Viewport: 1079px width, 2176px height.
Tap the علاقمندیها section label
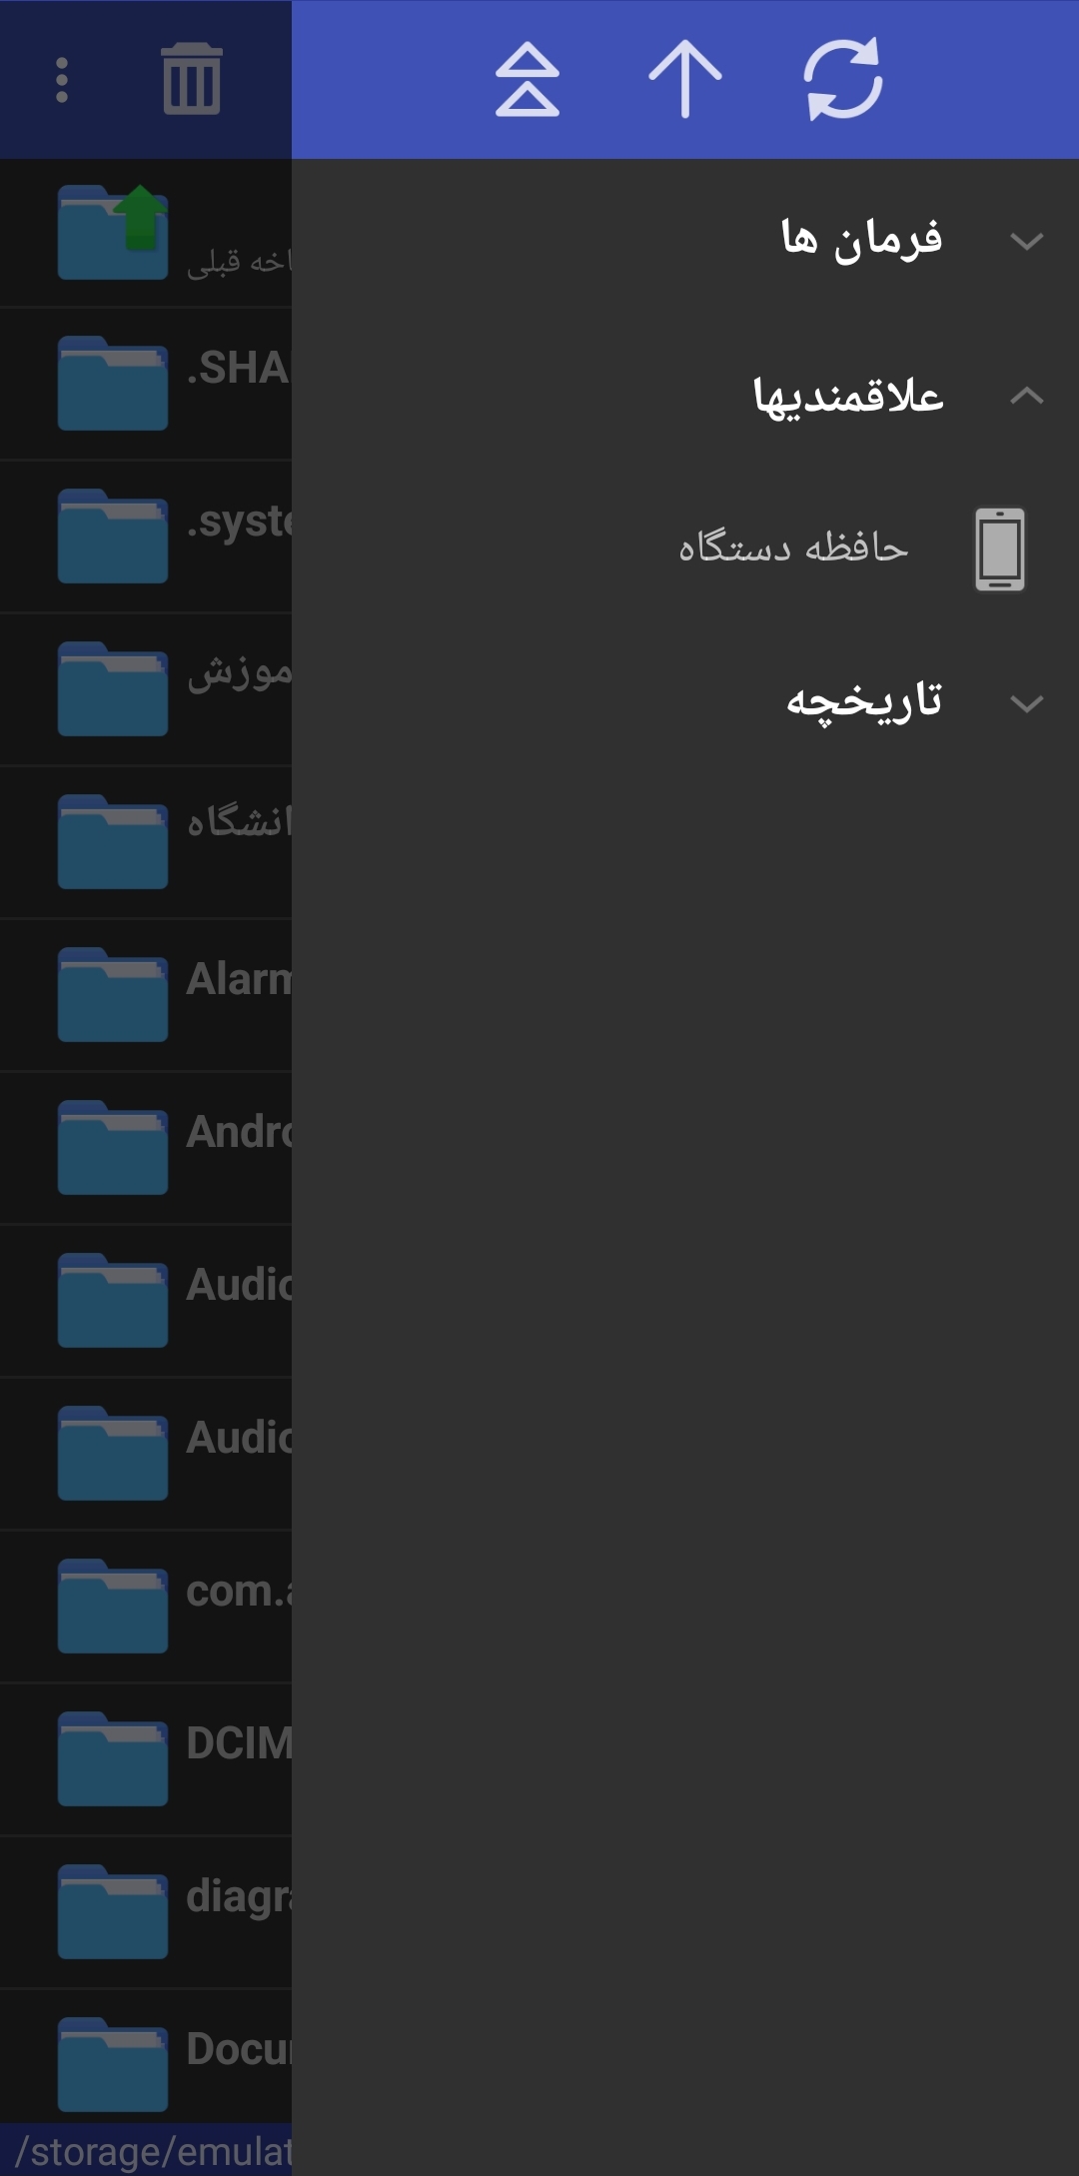coord(848,397)
